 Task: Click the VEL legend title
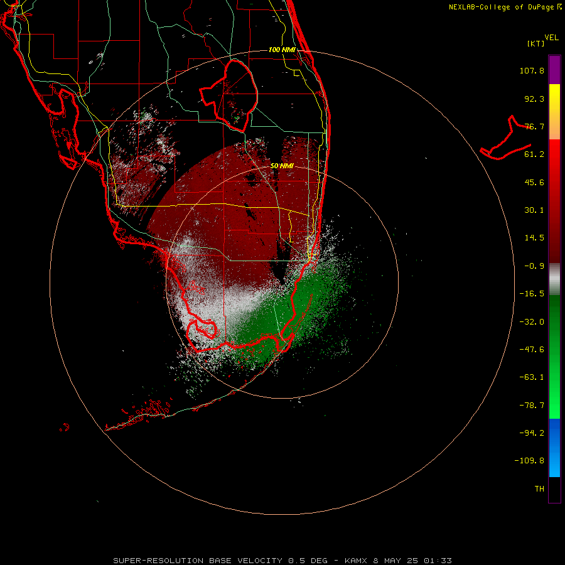click(x=552, y=38)
